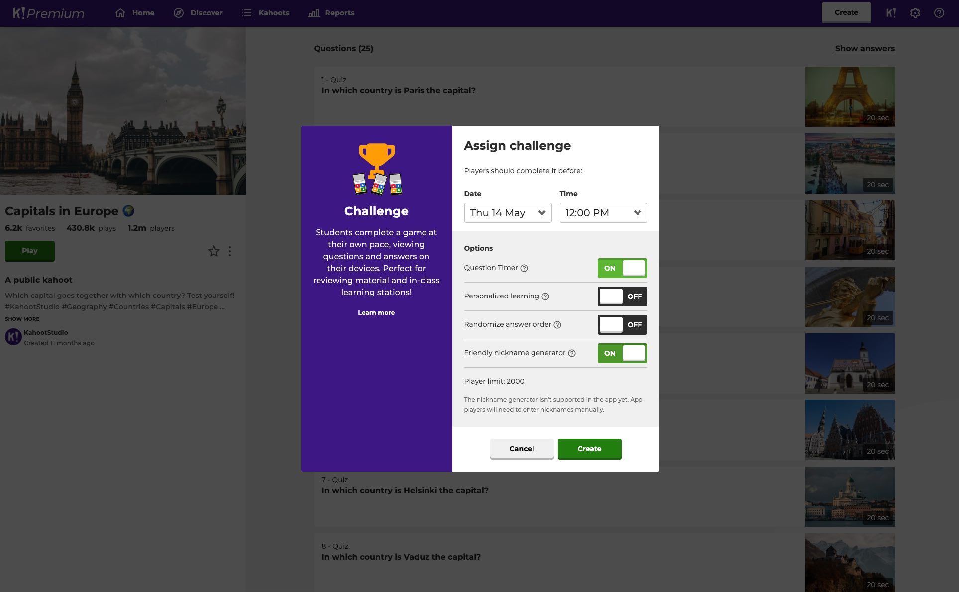
Task: Click the K! account icon in header
Action: (x=890, y=13)
